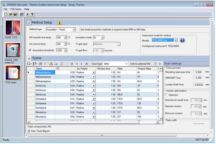Enable the Optimize window checkbox

coord(167,95)
